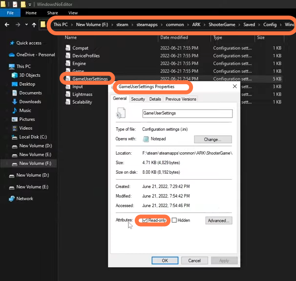This screenshot has width=296, height=281.
Task: Click Saved in address breadcrumb
Action: [249, 24]
